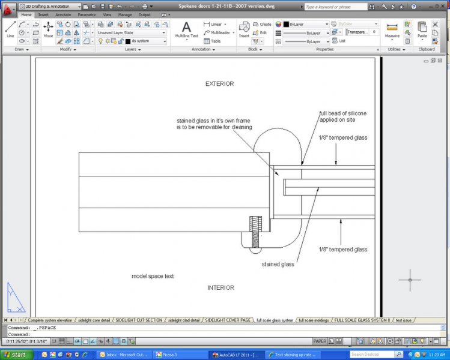Expand the Annotation panel
The image size is (450, 360).
(204, 49)
